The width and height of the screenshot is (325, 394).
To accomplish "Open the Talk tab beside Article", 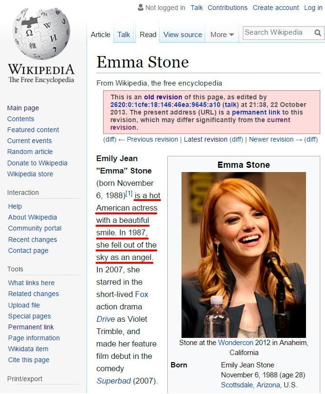I will point(124,35).
